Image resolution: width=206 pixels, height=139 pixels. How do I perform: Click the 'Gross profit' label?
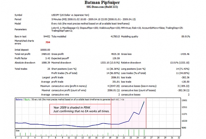pos(57,54)
